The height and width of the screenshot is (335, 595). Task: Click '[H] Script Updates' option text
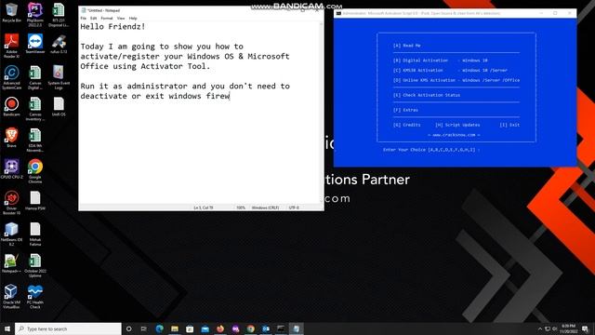tap(457, 125)
